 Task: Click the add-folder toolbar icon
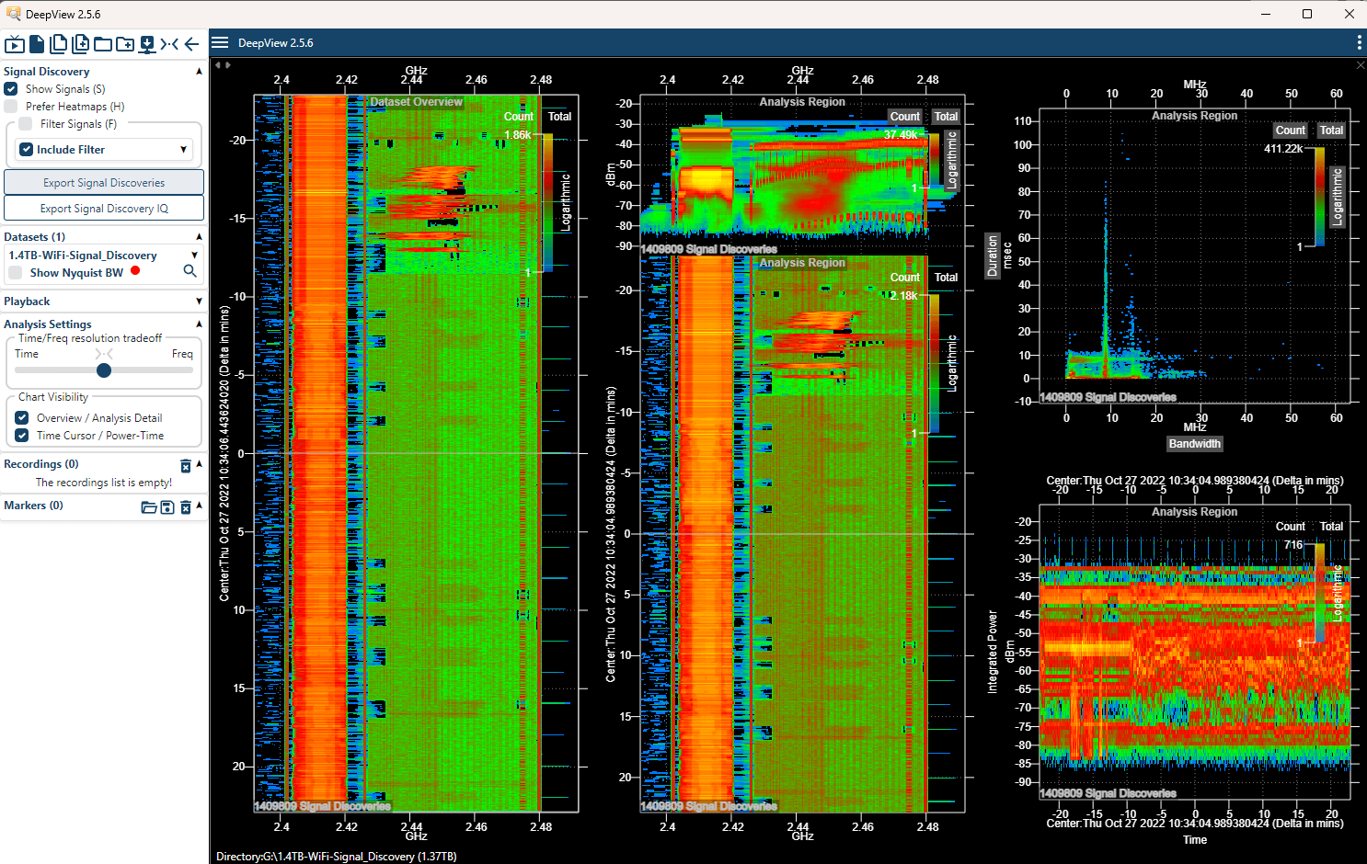click(x=124, y=43)
